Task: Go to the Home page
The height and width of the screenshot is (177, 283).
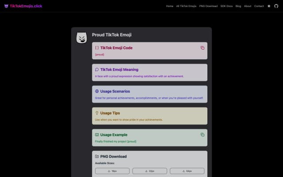Action: click(170, 6)
